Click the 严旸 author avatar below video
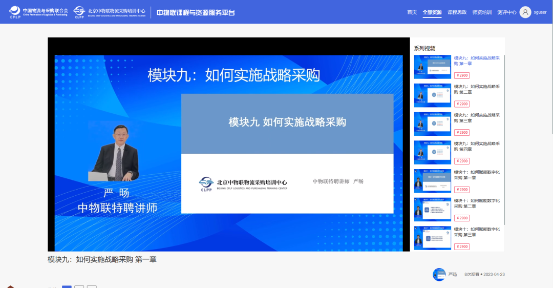This screenshot has height=288, width=553. click(439, 275)
